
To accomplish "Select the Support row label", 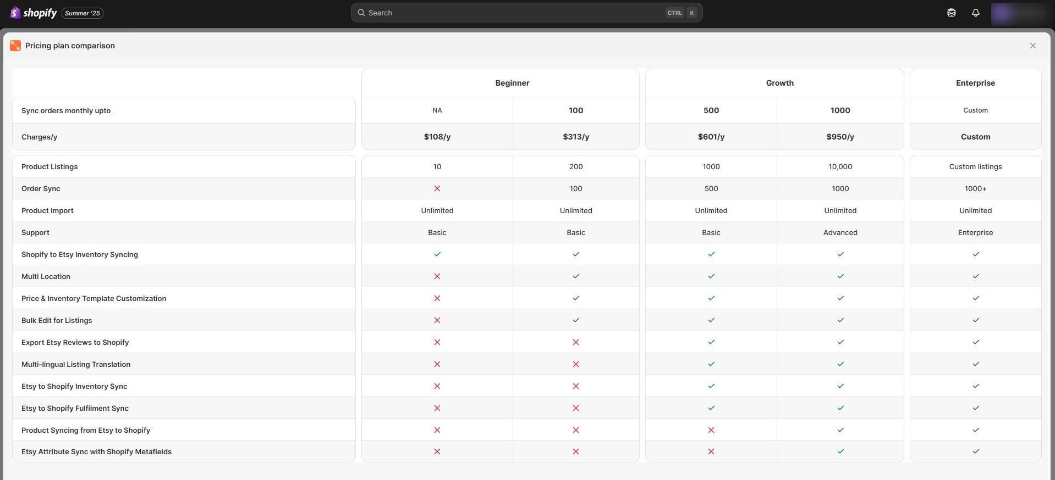I will tap(35, 232).
